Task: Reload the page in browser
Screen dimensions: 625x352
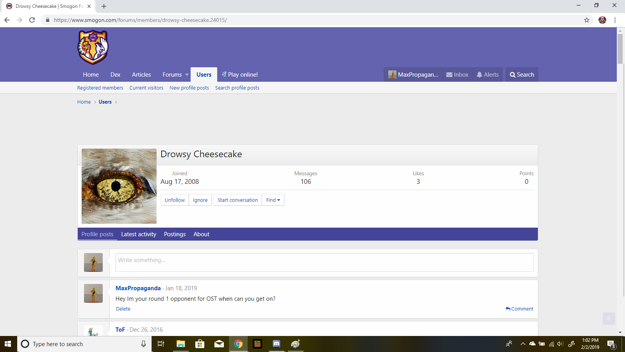Action: click(x=32, y=20)
